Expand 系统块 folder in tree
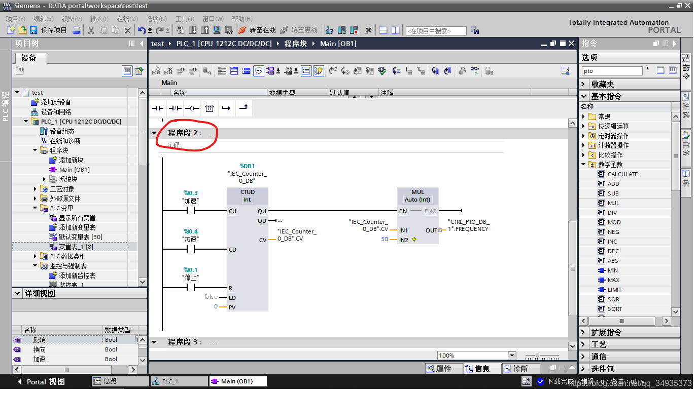 tap(44, 179)
